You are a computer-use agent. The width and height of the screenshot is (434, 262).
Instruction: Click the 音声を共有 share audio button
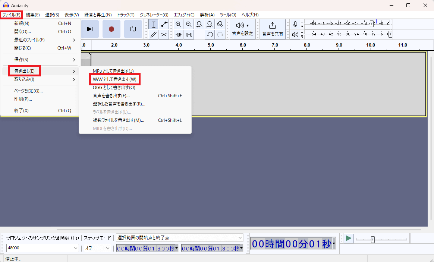point(273,29)
